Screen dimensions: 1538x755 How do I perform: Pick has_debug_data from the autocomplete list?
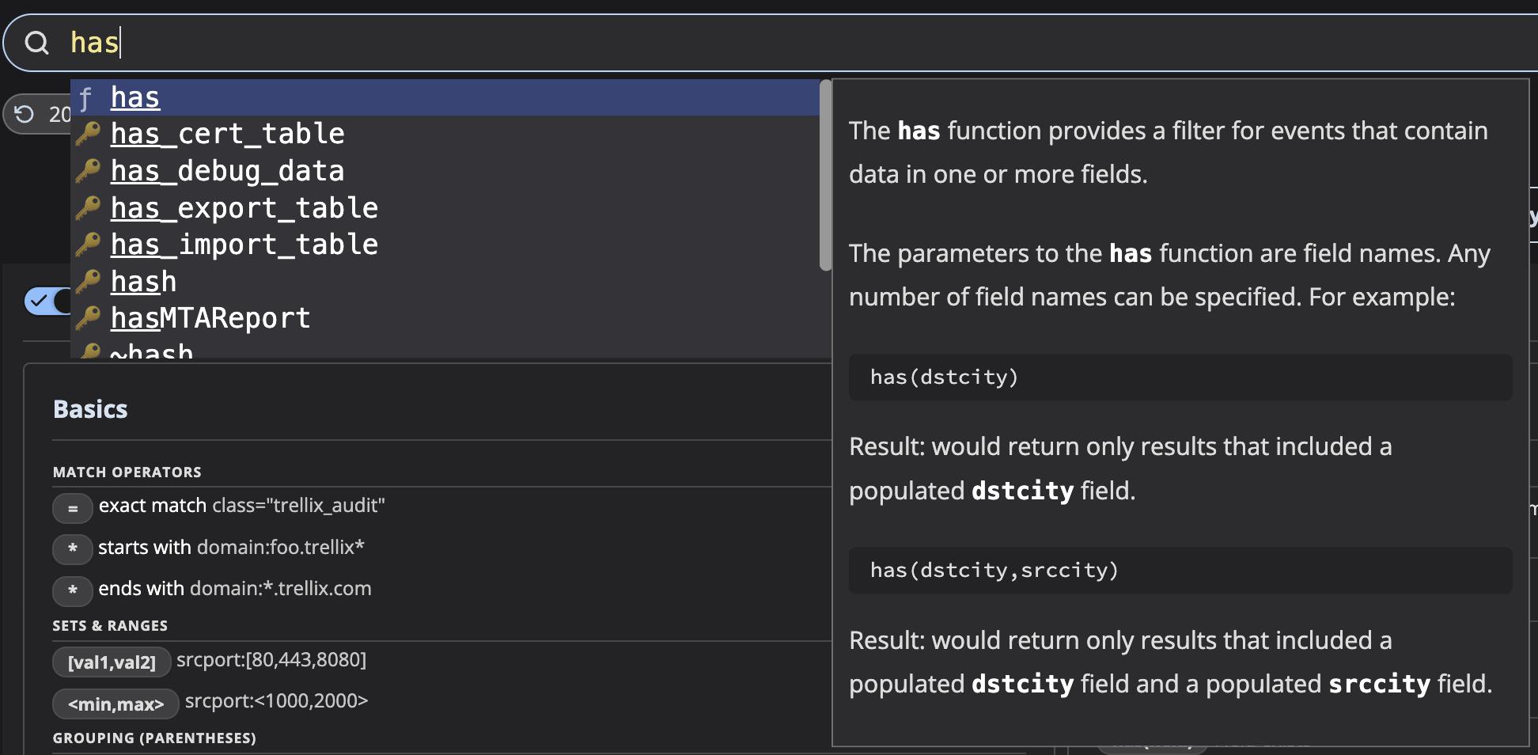pyautogui.click(x=445, y=171)
